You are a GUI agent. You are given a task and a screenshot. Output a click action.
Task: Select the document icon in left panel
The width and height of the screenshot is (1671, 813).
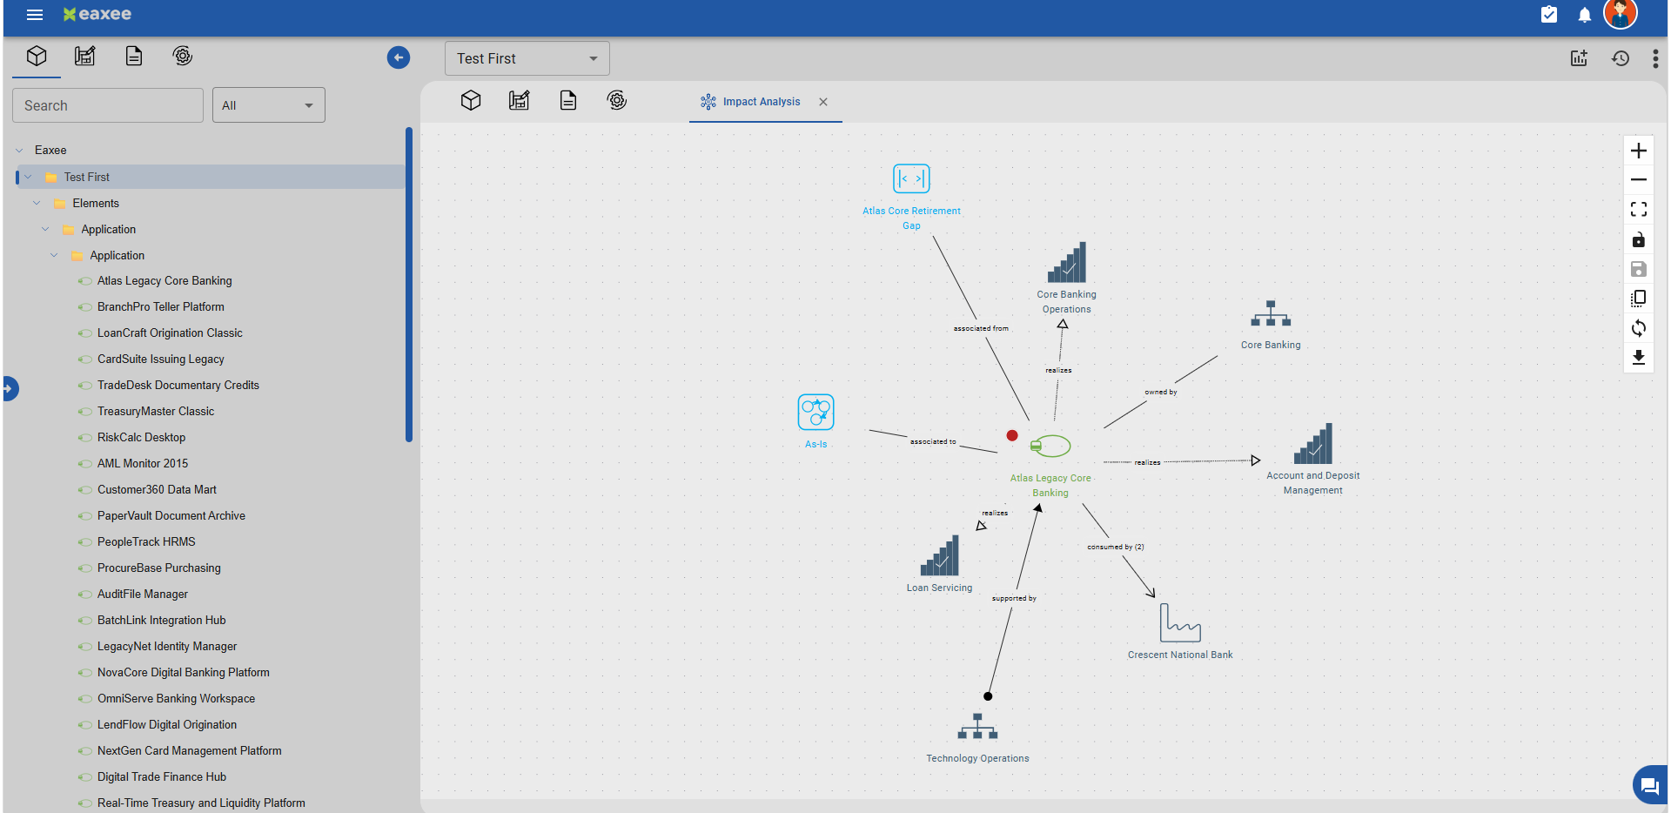[x=134, y=57]
